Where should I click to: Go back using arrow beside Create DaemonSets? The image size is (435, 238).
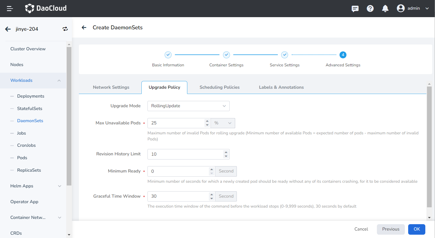point(84,27)
